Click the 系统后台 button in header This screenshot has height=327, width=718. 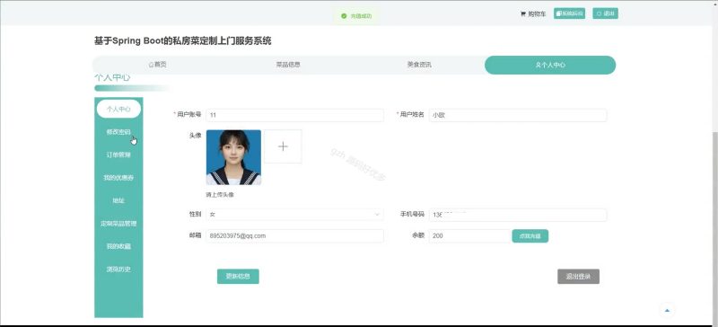click(569, 13)
